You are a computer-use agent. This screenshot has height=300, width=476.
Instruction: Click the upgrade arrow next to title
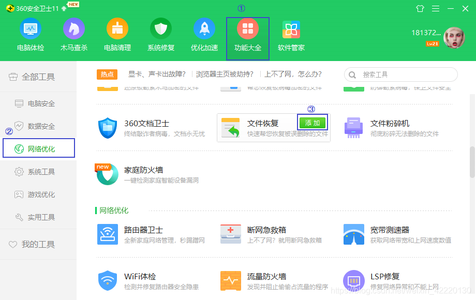[64, 8]
